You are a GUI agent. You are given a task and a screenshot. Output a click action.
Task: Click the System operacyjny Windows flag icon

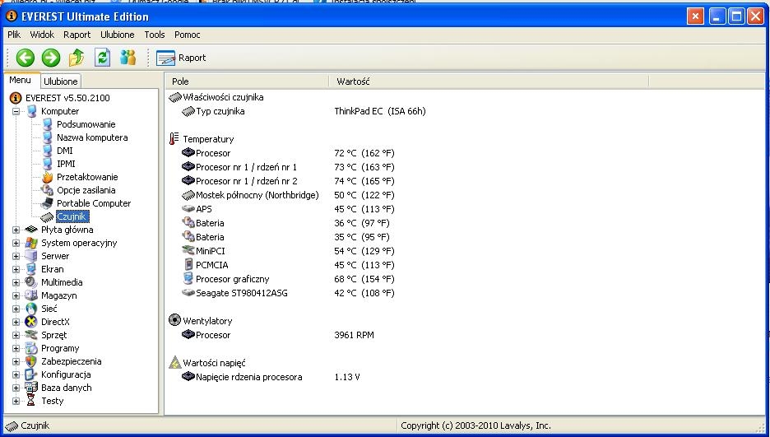31,243
